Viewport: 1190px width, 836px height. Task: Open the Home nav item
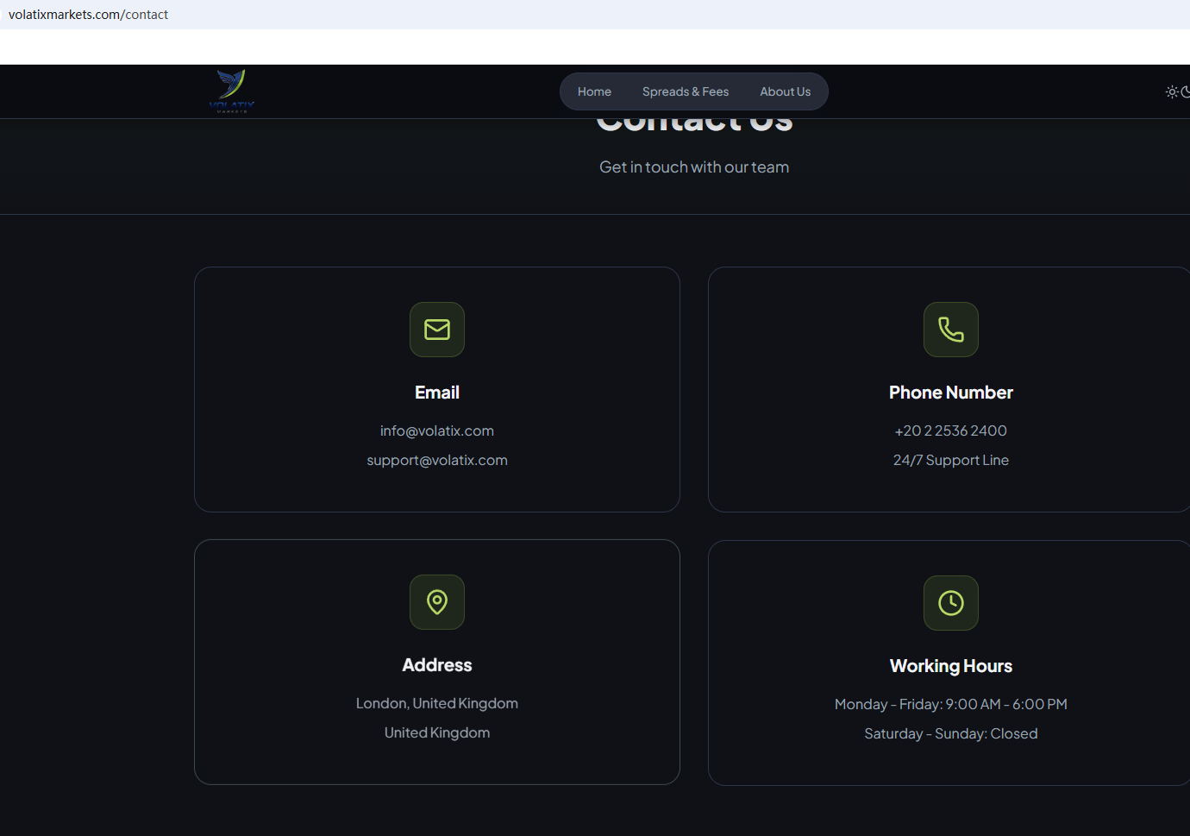594,91
